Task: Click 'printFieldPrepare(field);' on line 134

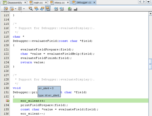Action: coord(44,105)
